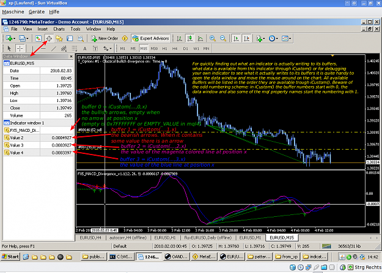Select the text 'A' tool

[x=85, y=49]
